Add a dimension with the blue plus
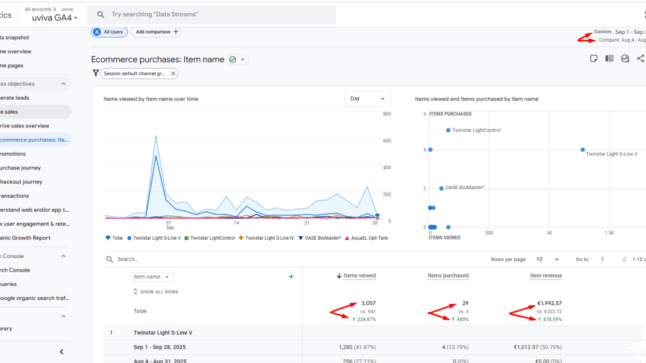The image size is (646, 363). click(x=291, y=277)
